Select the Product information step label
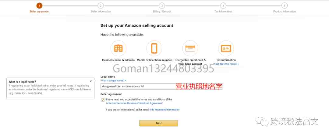329x136 pixels. (285, 12)
